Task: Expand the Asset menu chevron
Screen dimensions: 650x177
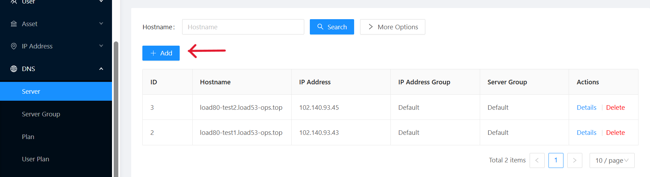Action: pyautogui.click(x=101, y=24)
